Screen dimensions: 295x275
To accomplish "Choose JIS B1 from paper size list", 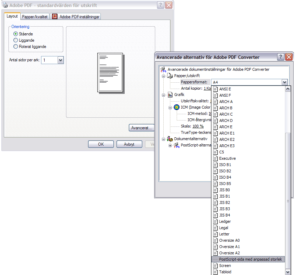I will tap(248, 196).
